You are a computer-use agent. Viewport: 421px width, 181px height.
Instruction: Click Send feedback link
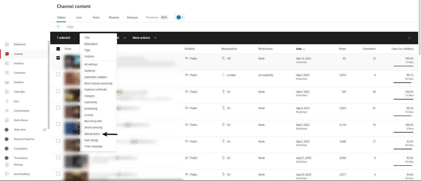[x=22, y=174]
